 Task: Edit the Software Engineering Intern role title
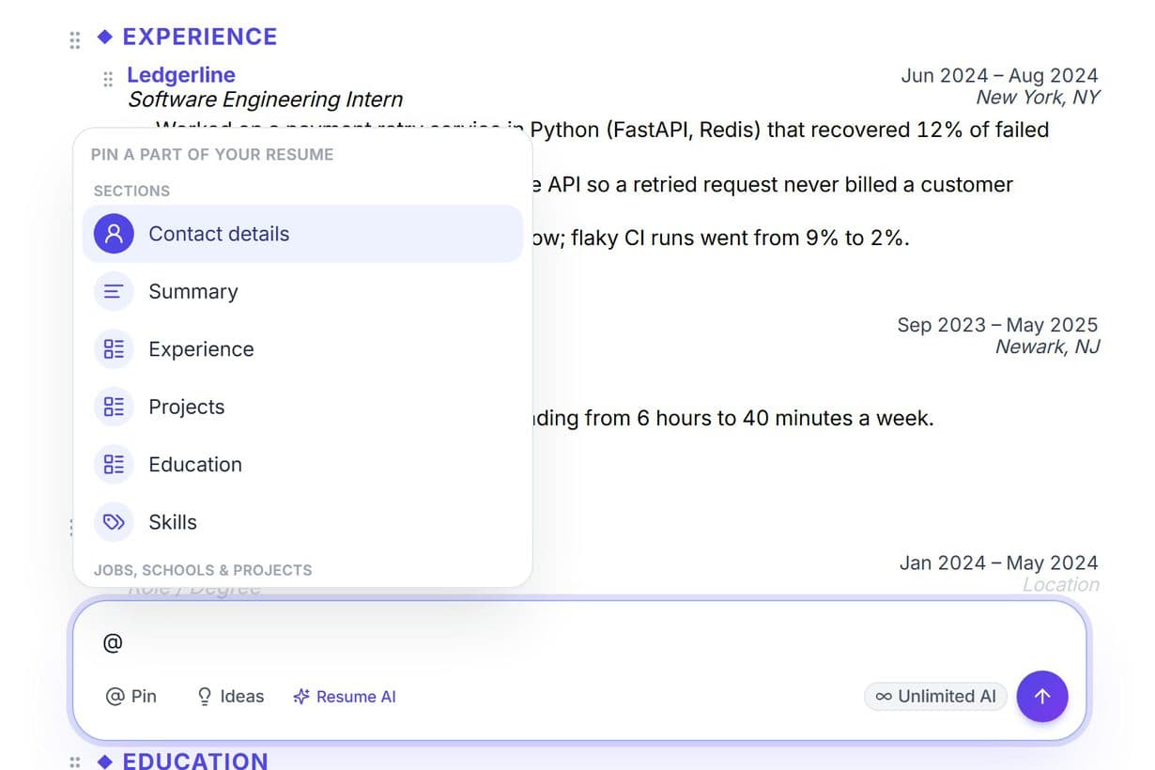(266, 100)
